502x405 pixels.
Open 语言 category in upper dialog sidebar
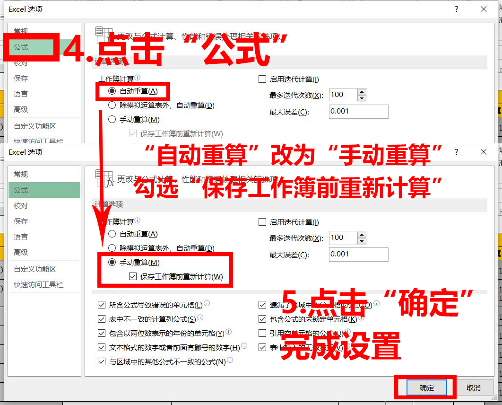click(44, 94)
